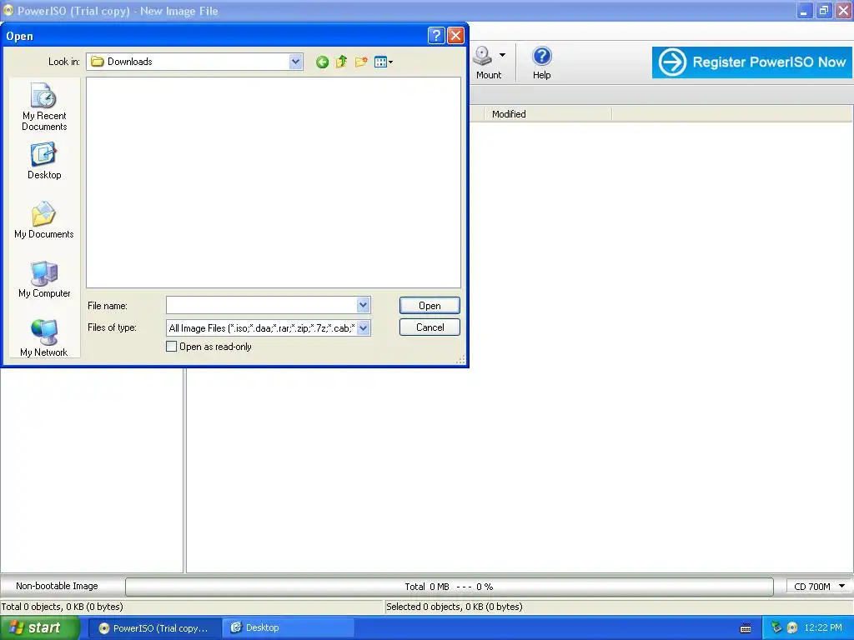
Task: Create a new folder in Downloads
Action: (x=360, y=62)
